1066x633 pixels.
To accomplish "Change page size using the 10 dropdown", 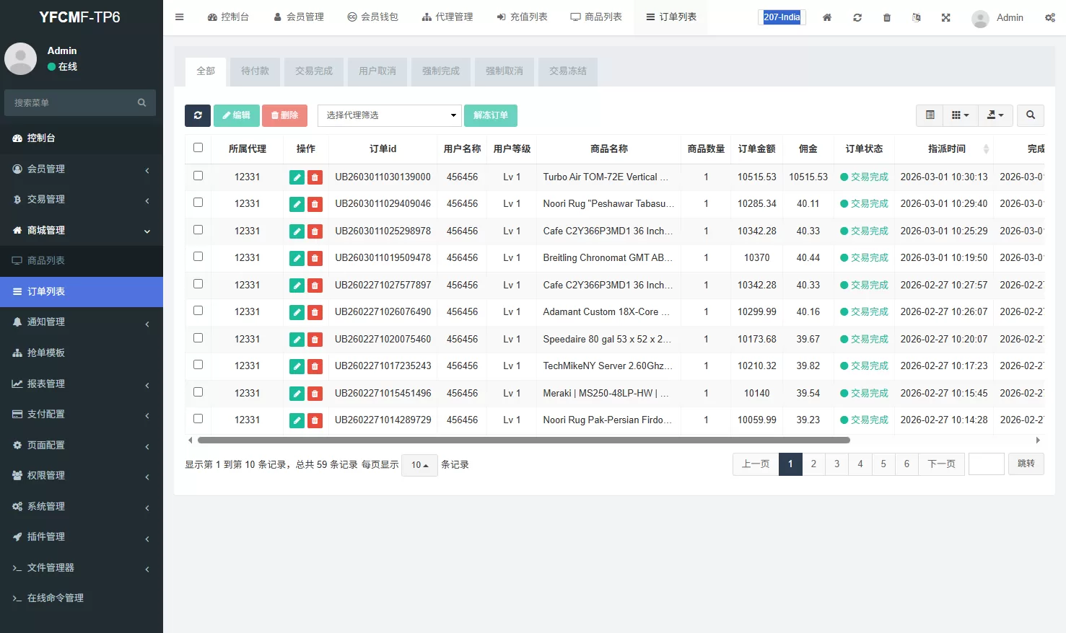I will [419, 465].
